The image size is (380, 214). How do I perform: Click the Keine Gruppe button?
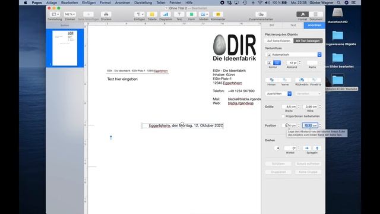(308, 172)
